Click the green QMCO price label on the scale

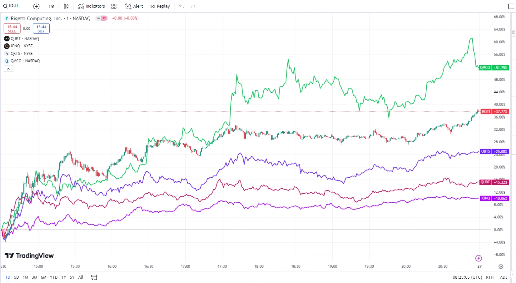493,68
